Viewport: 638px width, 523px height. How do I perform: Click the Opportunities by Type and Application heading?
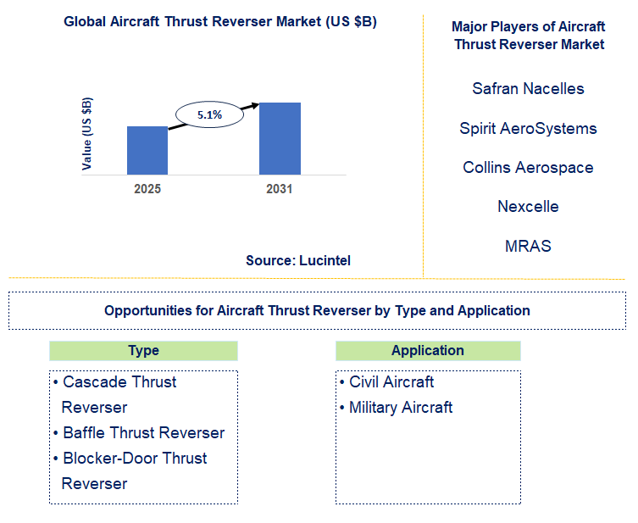pos(317,310)
